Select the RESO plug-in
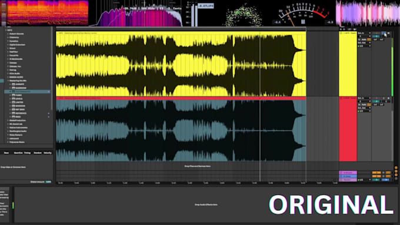The image size is (400, 225). click(18, 117)
